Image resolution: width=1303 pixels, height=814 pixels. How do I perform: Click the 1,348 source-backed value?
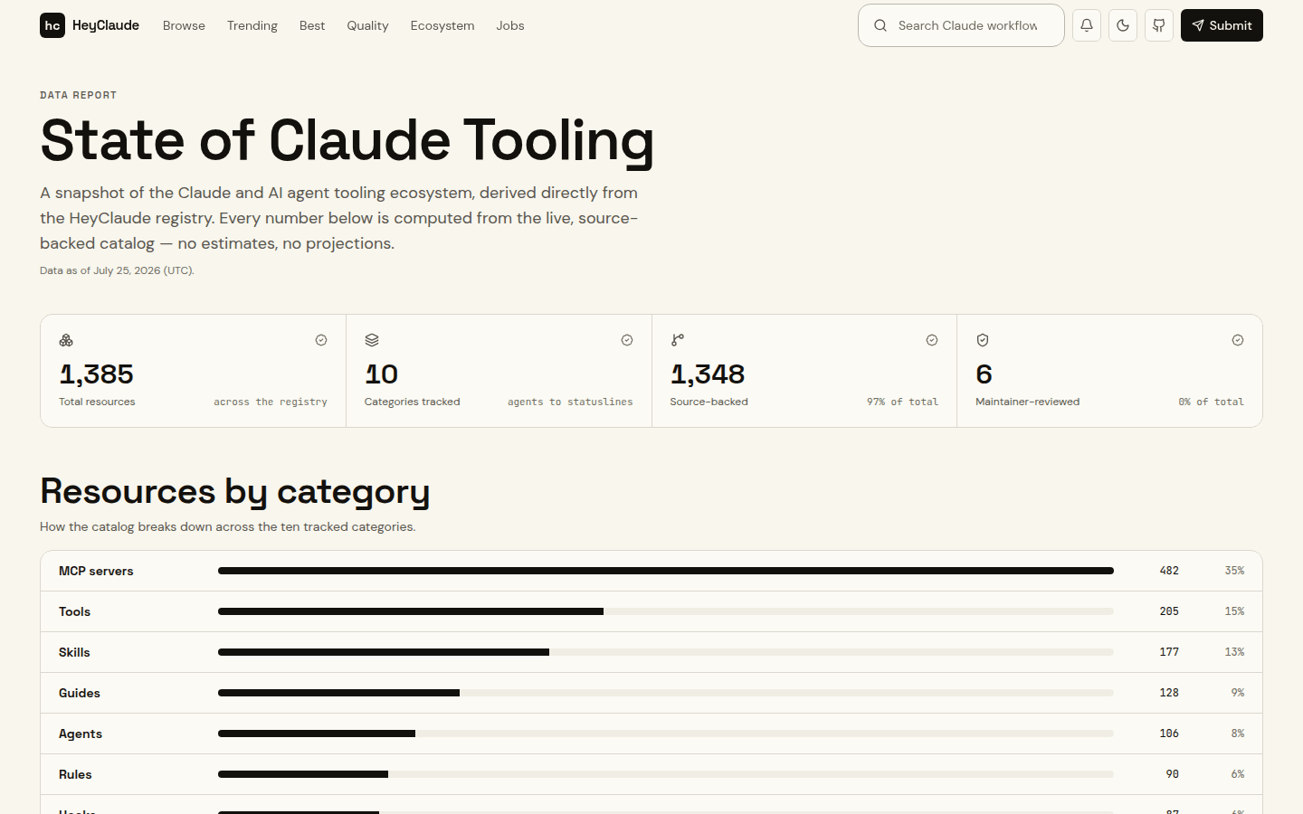click(x=708, y=374)
